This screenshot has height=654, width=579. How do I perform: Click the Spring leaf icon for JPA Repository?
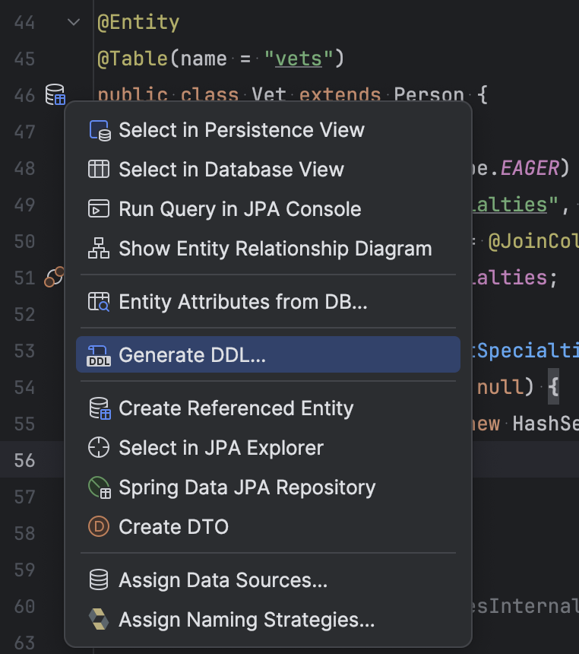(x=100, y=487)
